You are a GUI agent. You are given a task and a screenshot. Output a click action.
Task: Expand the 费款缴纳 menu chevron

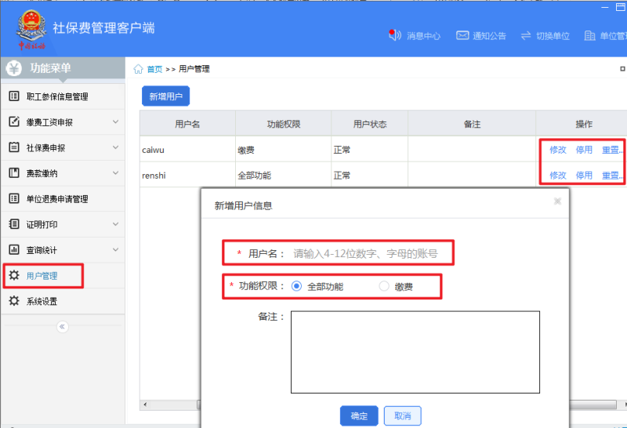[x=115, y=173]
